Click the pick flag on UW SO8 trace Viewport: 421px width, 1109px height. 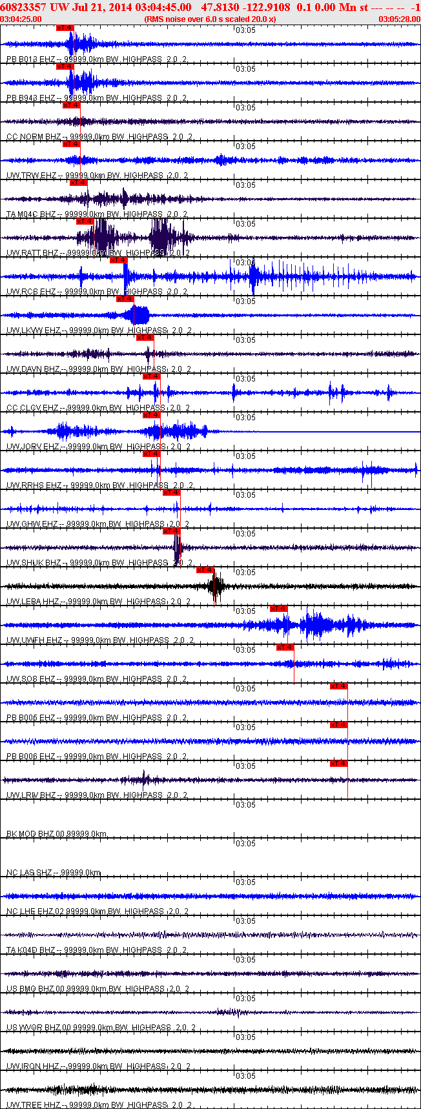point(285,647)
